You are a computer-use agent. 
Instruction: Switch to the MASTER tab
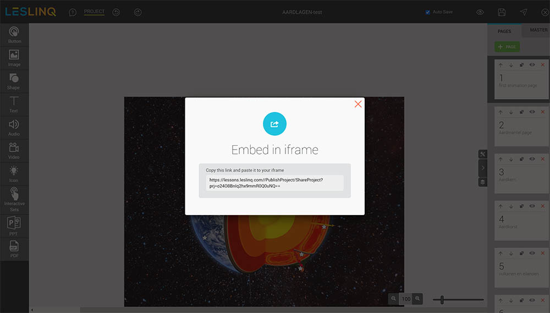click(537, 30)
